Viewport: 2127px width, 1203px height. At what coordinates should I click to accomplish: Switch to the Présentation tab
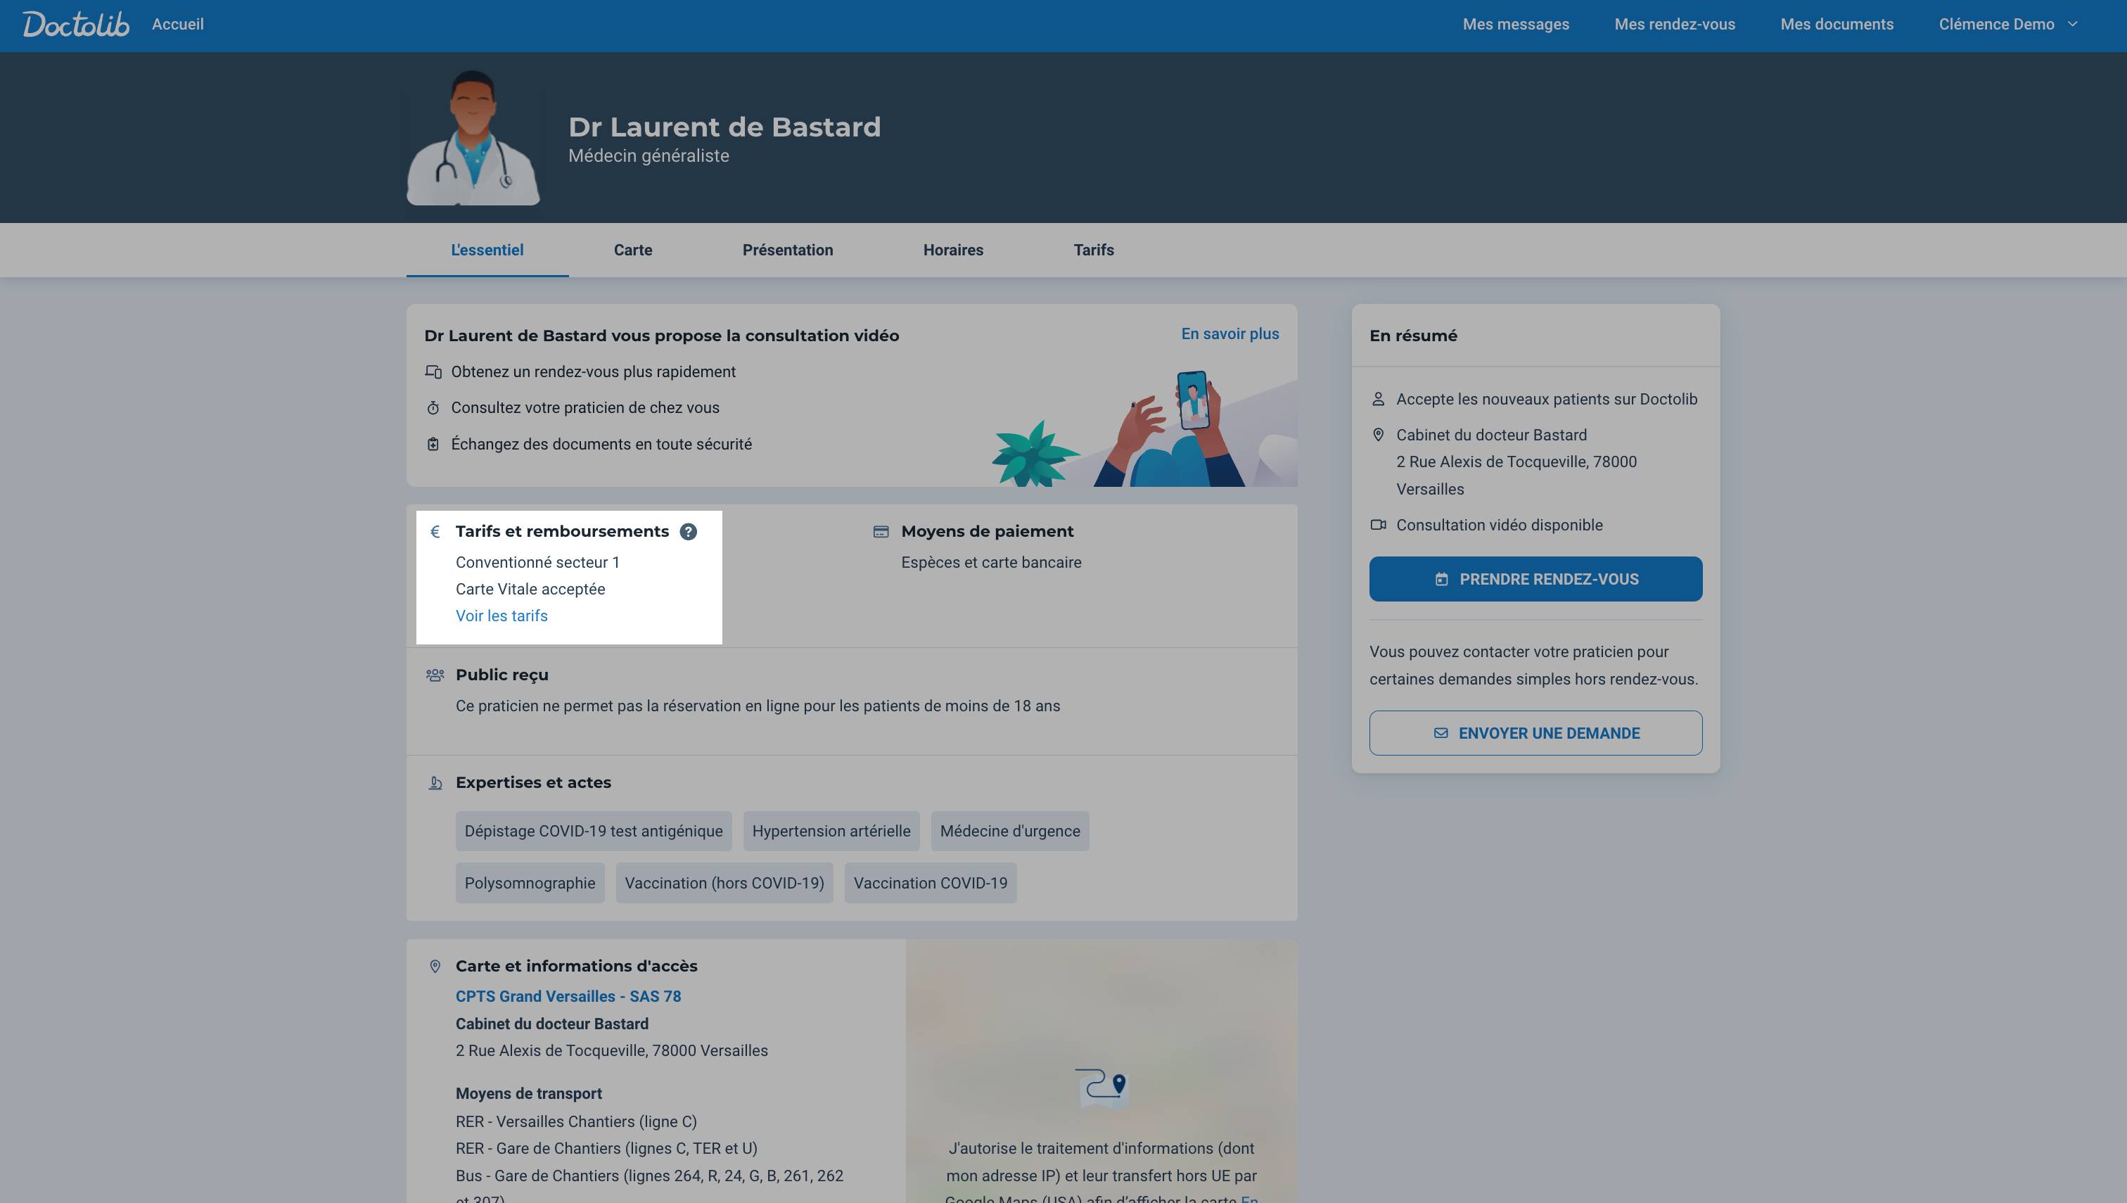[x=787, y=250]
